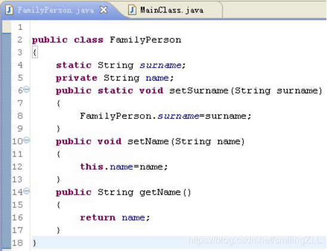Image resolution: width=327 pixels, height=251 pixels.
Task: Click the closing brace on line 13
Action: tap(58, 179)
